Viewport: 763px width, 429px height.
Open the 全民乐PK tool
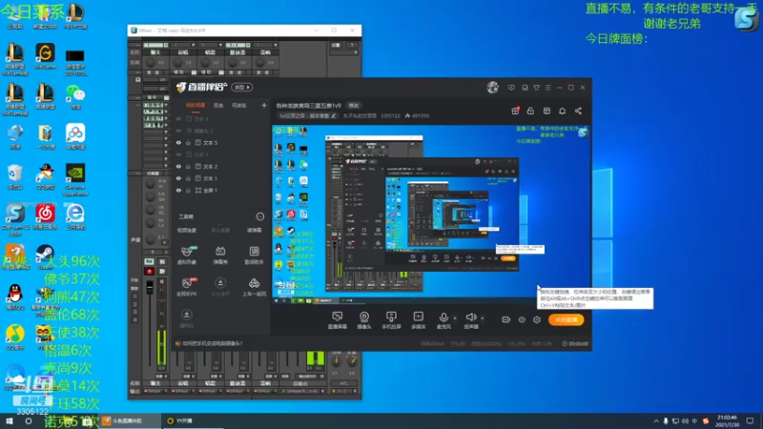pos(187,287)
